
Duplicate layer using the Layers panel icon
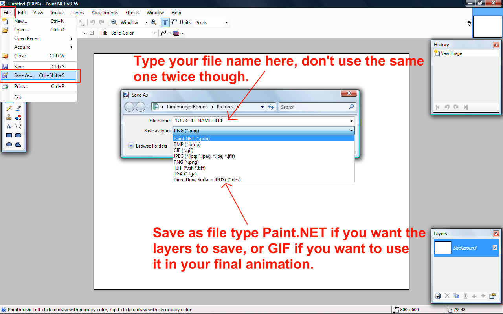click(x=456, y=296)
